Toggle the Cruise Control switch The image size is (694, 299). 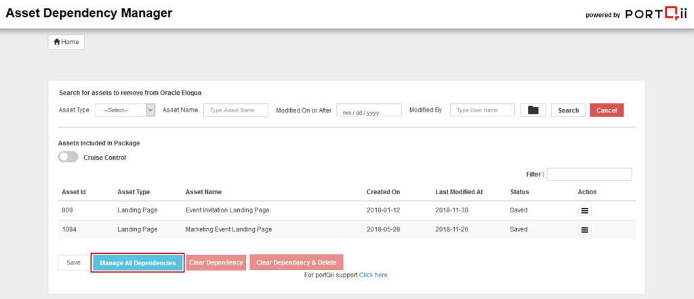[x=68, y=158]
